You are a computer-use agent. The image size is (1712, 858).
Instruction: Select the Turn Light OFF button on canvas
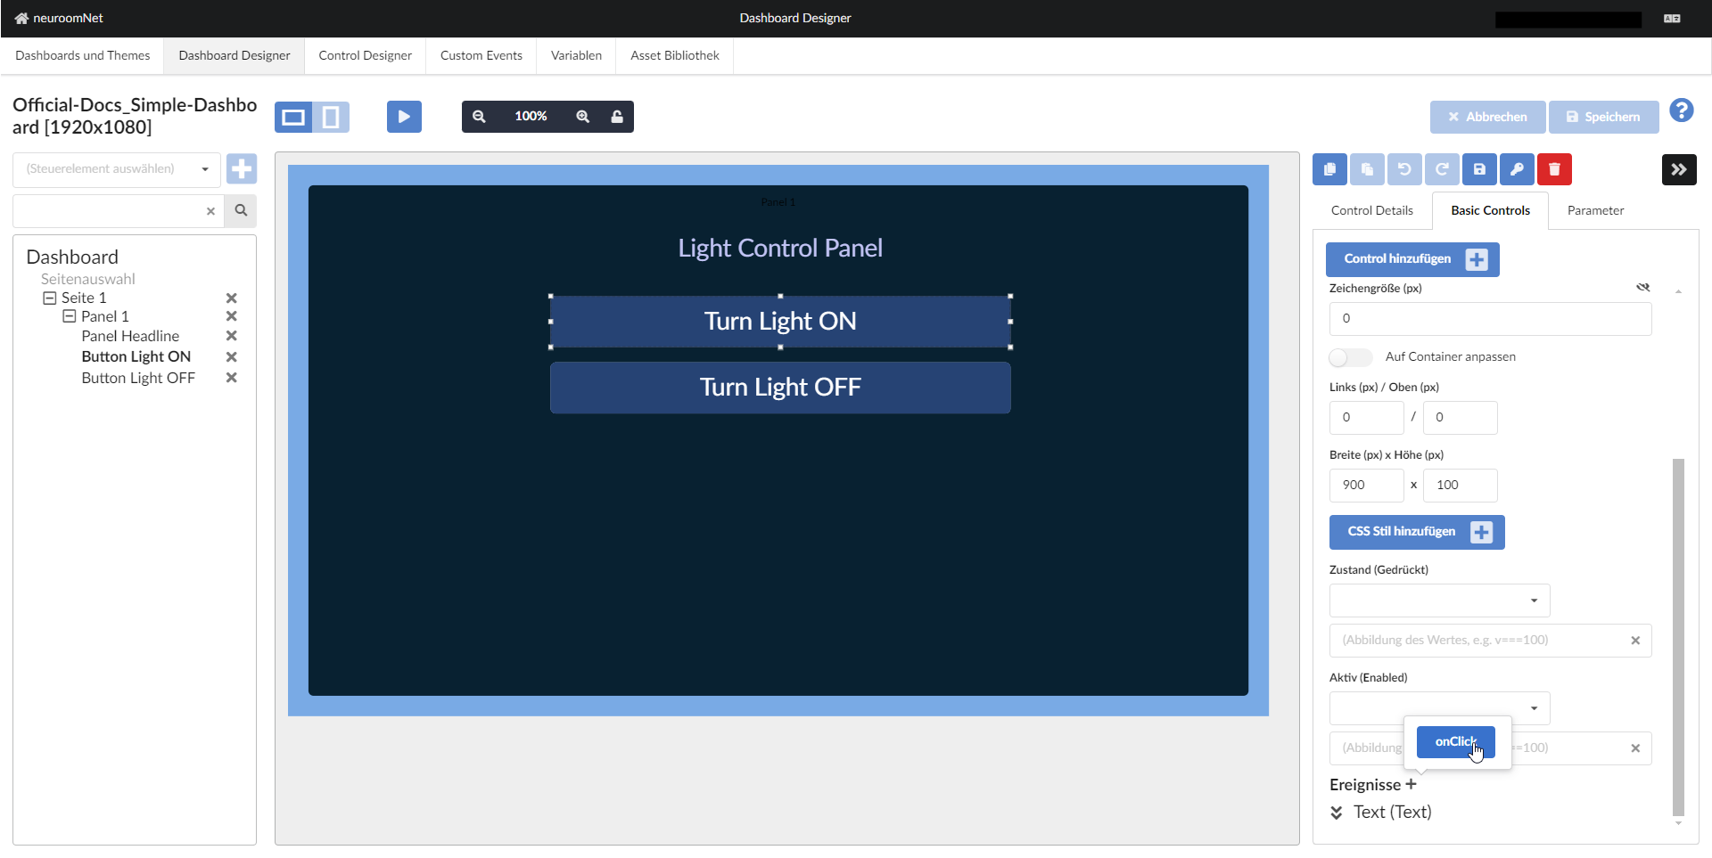point(780,387)
